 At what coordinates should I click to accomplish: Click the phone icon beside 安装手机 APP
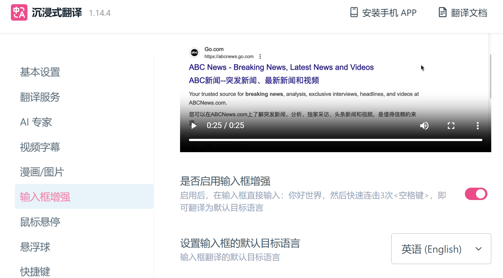pos(354,12)
